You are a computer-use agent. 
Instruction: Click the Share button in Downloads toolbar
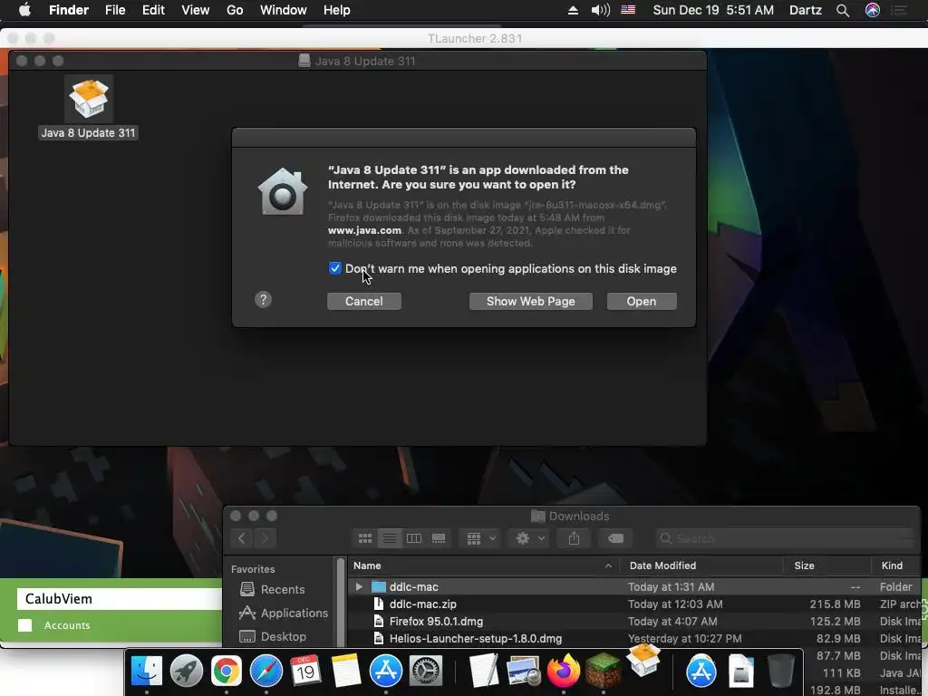pos(574,538)
